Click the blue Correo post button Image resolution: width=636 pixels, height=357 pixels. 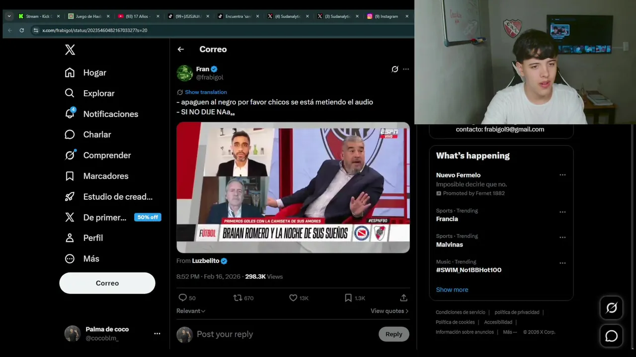107,283
